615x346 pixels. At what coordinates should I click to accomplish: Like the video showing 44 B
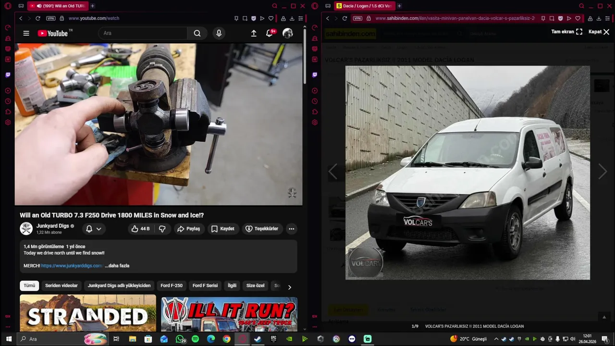140,229
